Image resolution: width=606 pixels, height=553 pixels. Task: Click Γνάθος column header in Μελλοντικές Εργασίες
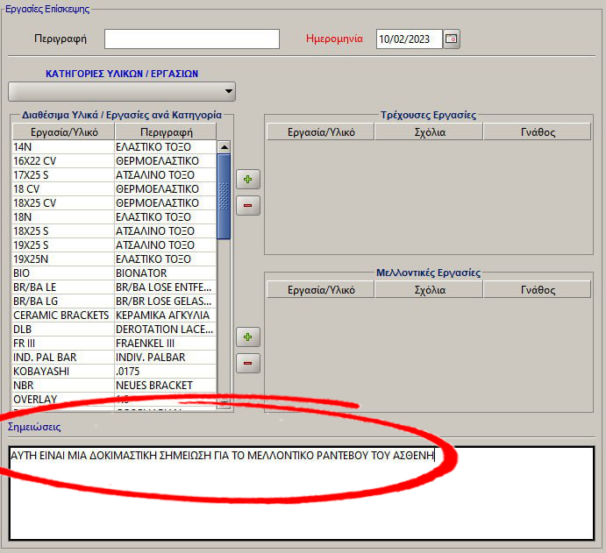pos(538,290)
